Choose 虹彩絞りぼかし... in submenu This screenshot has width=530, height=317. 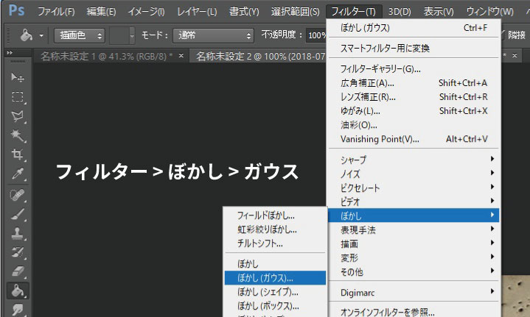[275, 229]
